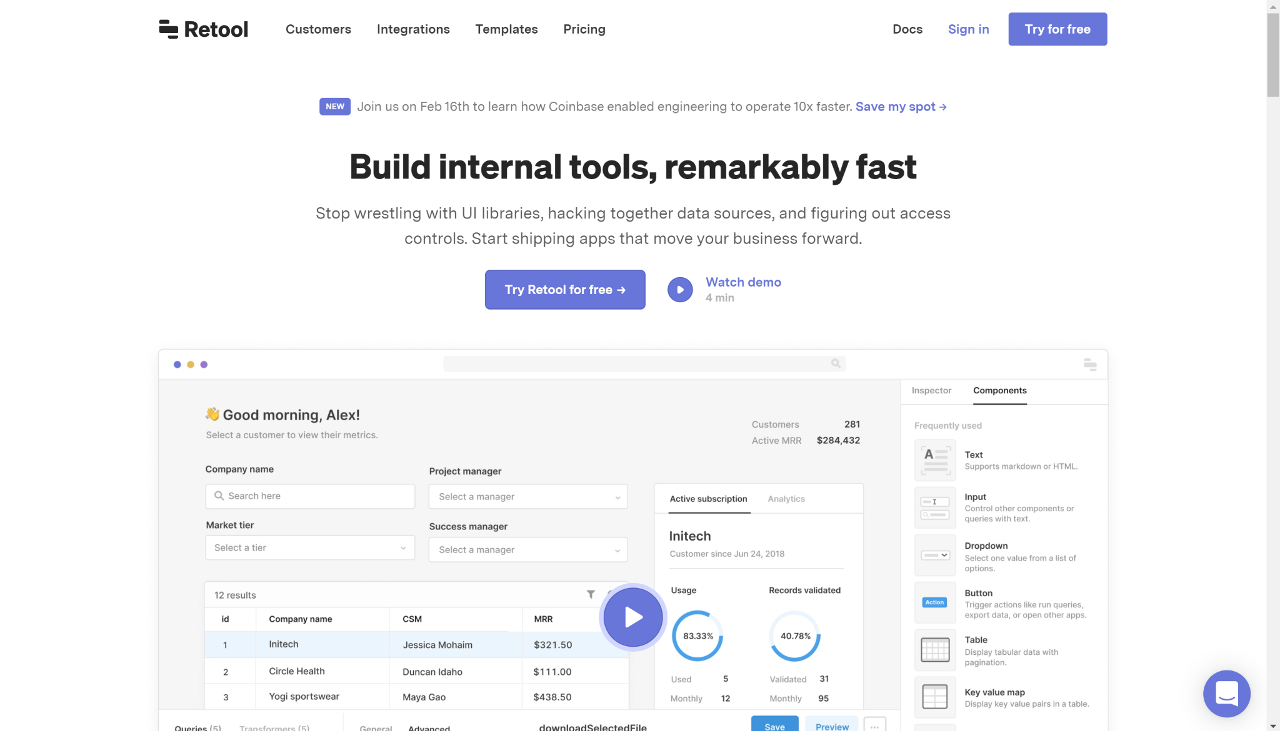Click Try Retool for free button
Image resolution: width=1280 pixels, height=731 pixels.
click(x=565, y=290)
